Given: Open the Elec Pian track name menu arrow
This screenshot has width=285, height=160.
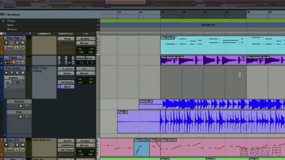Looking at the screenshot, I should click(x=24, y=38).
